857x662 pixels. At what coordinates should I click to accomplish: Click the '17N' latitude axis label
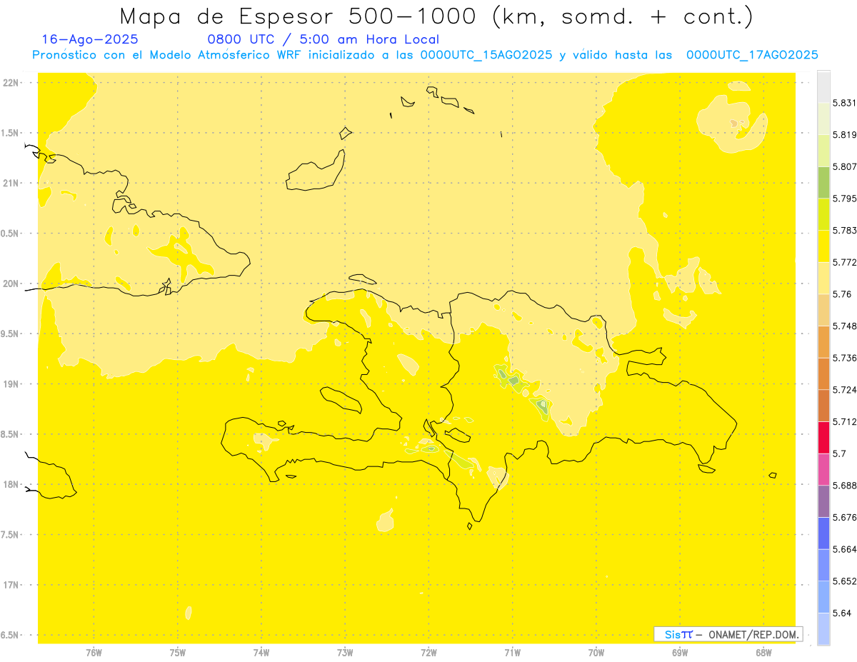click(x=12, y=585)
